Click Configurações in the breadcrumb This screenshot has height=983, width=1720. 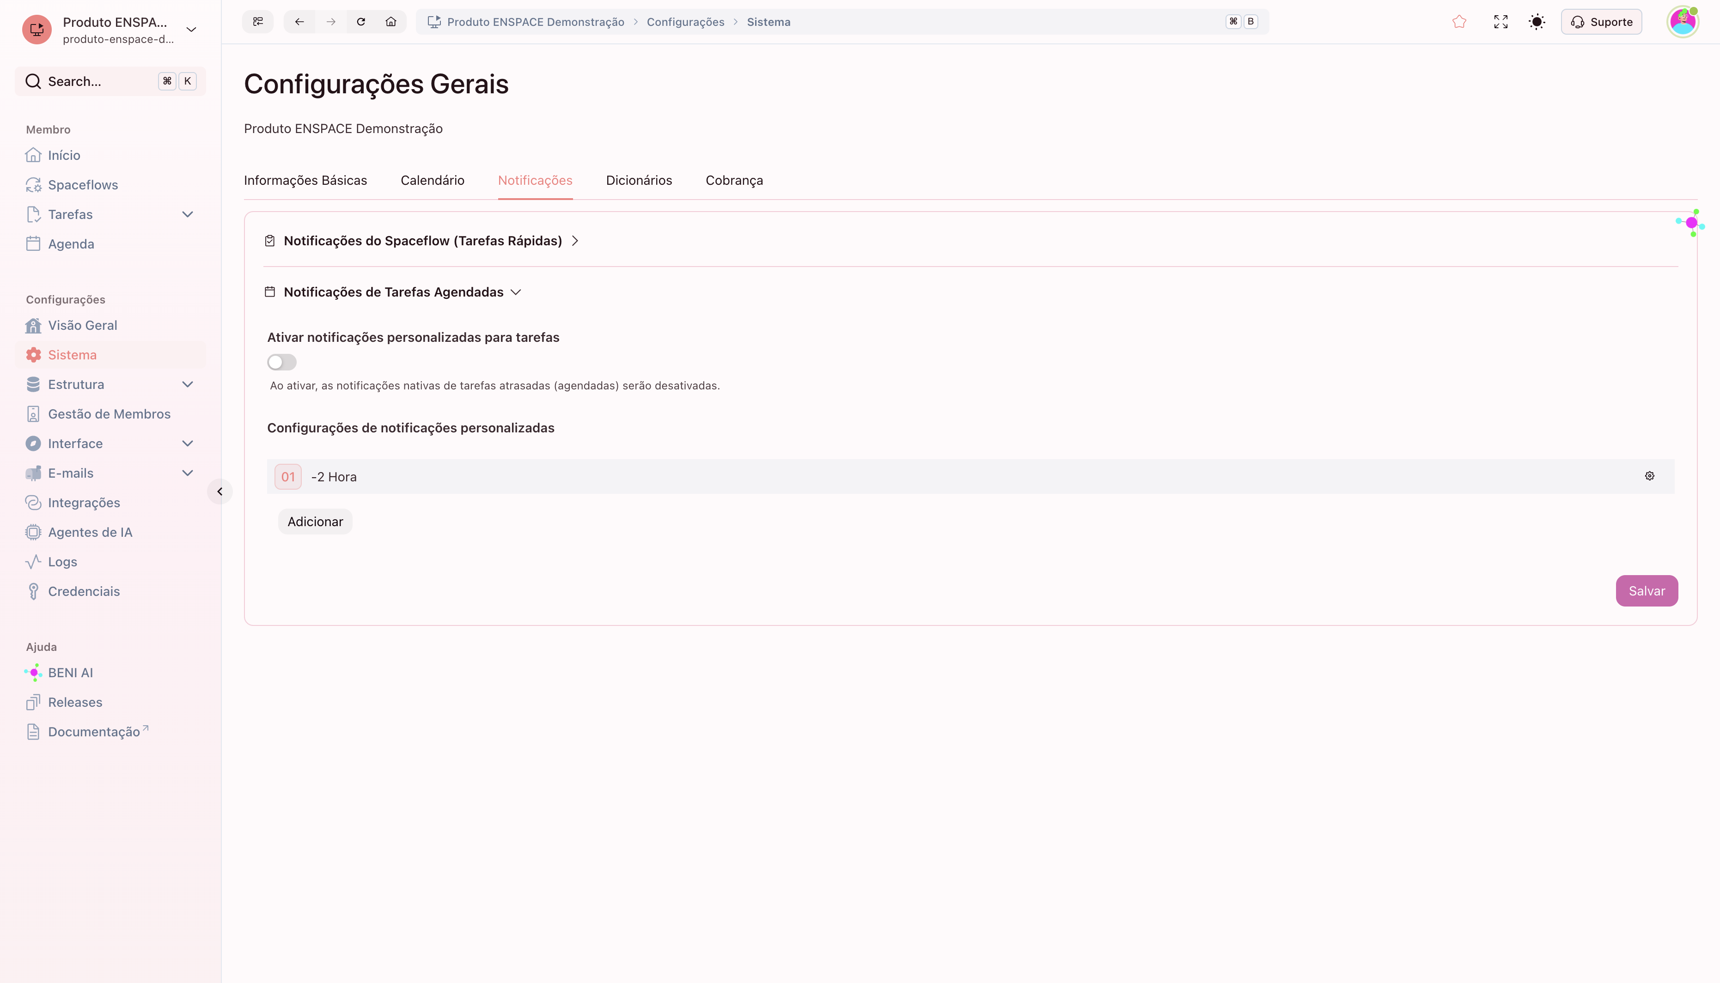[685, 22]
